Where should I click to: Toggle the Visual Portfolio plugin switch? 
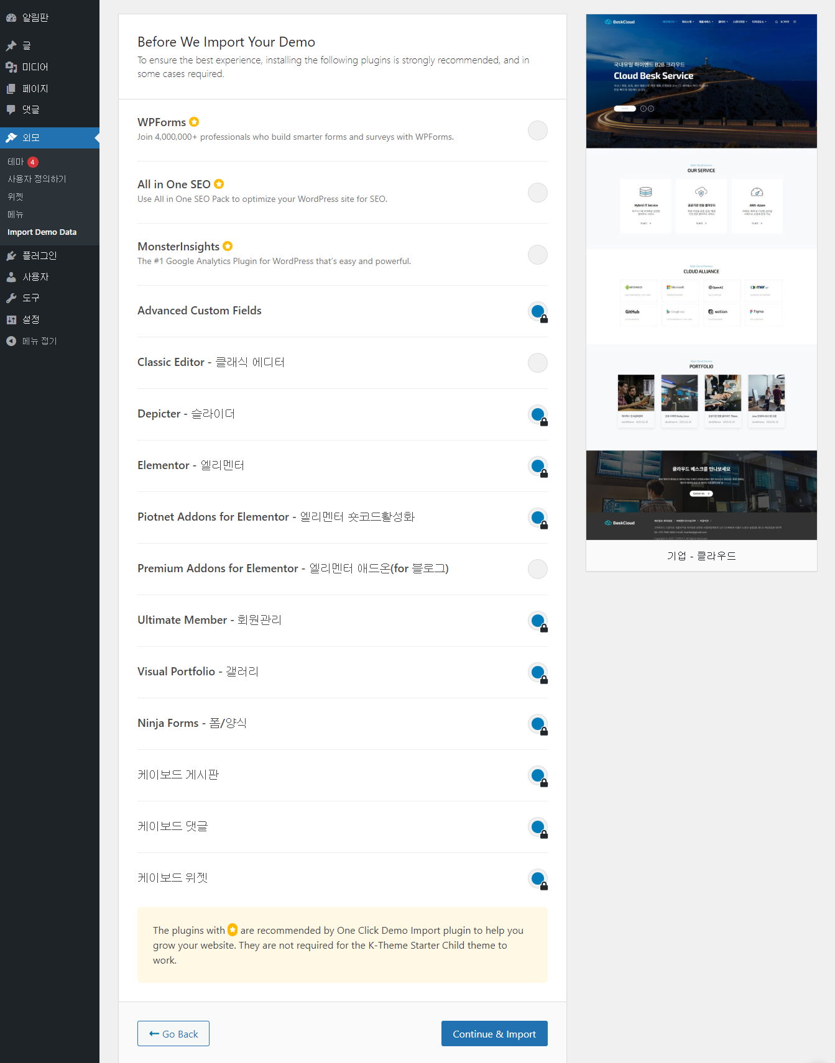click(x=538, y=672)
